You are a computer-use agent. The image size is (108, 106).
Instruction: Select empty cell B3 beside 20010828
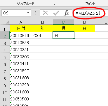[x=42, y=42]
